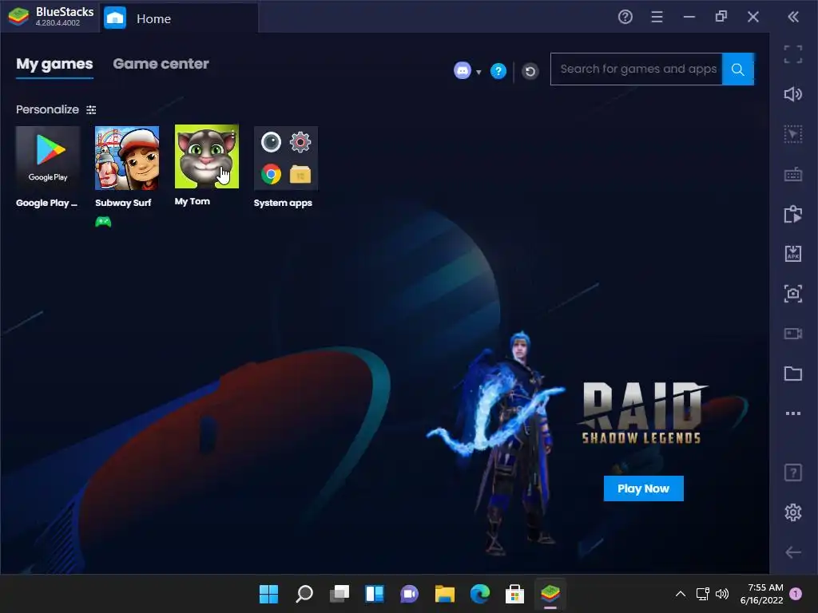The image size is (818, 613).
Task: Launch Subway Surf game
Action: (x=127, y=158)
